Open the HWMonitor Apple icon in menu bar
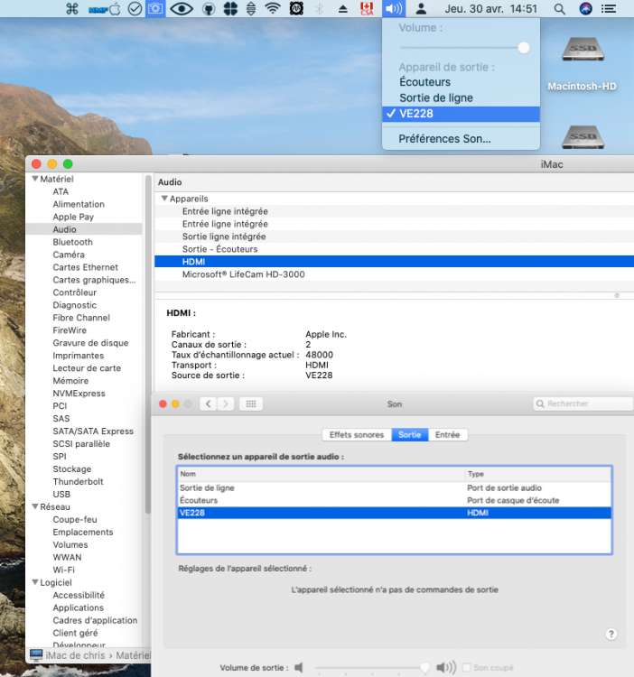Viewport: 634px width, 677px height. (x=105, y=9)
